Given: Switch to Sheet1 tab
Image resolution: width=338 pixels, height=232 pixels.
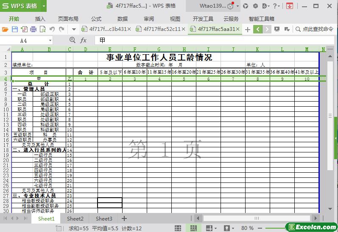Looking at the screenshot, I should 46,218.
